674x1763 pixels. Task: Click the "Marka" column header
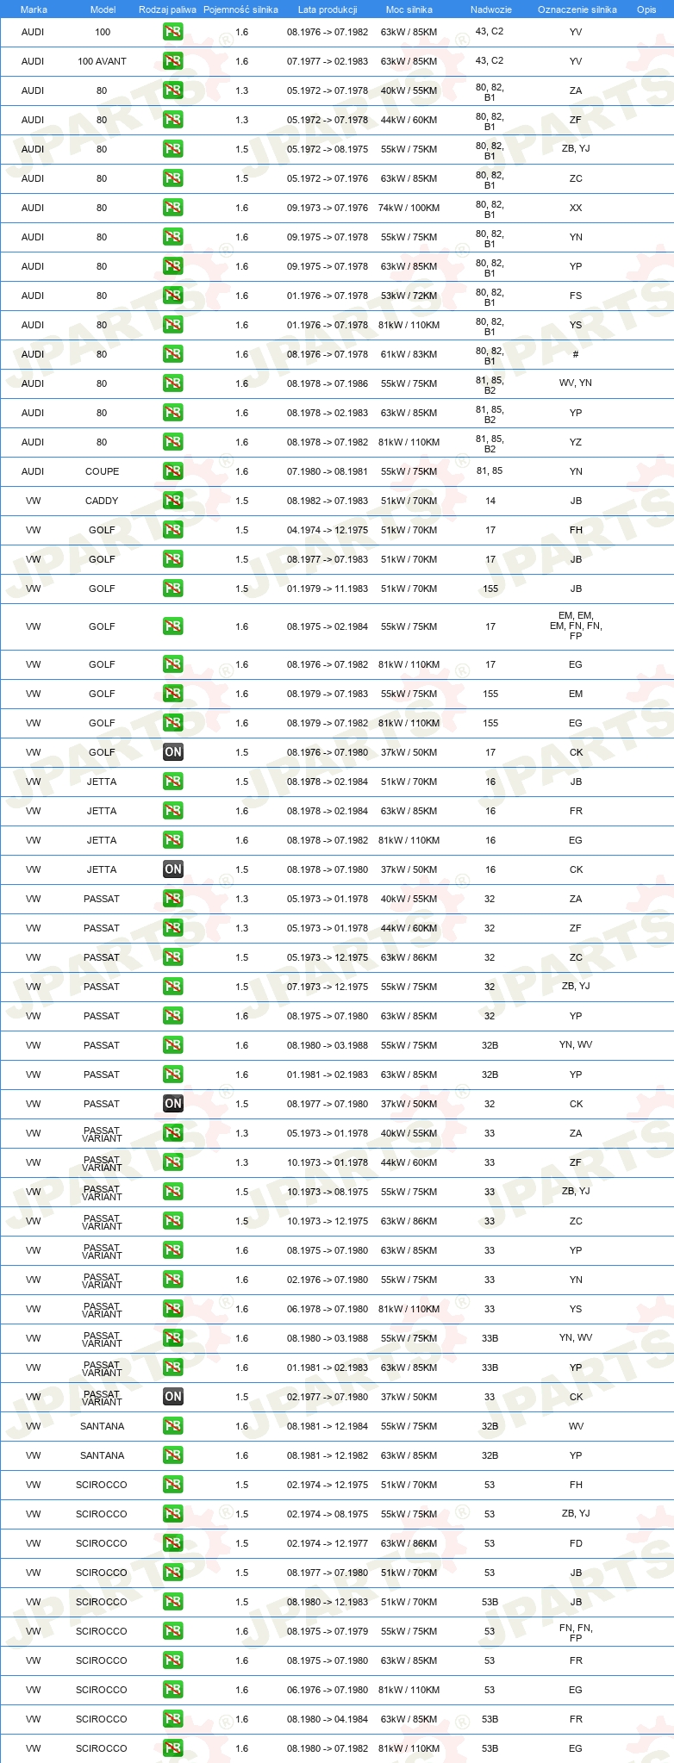[x=34, y=9]
